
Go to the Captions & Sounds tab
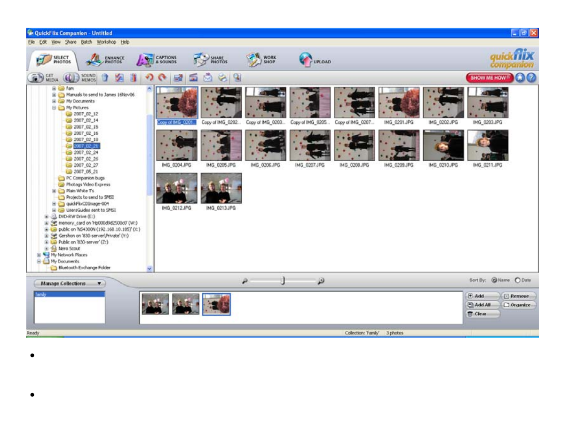click(x=156, y=60)
